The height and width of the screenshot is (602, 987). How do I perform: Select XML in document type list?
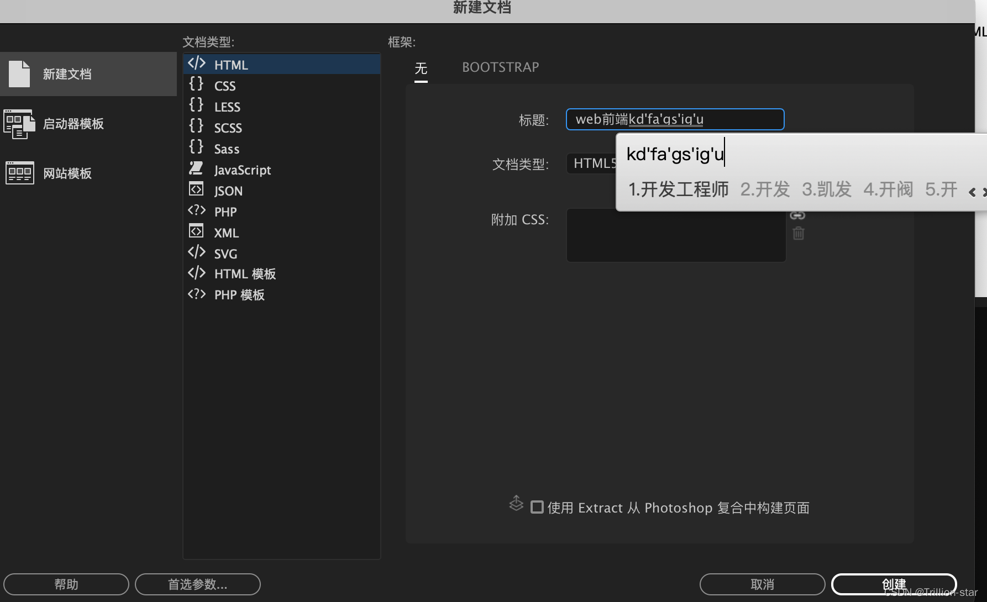point(282,233)
